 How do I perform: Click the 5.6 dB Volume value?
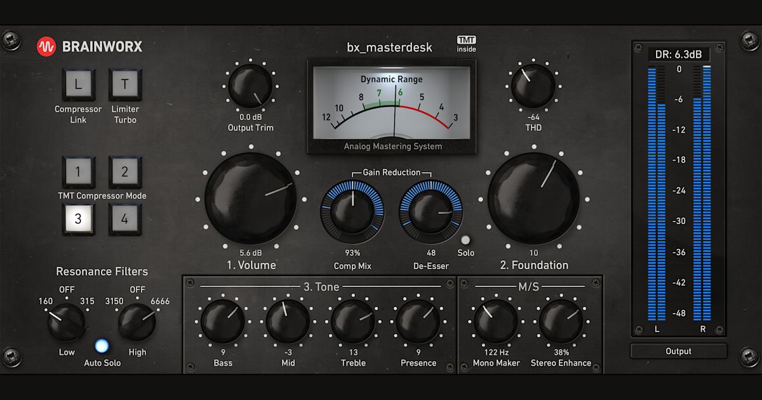click(x=251, y=253)
